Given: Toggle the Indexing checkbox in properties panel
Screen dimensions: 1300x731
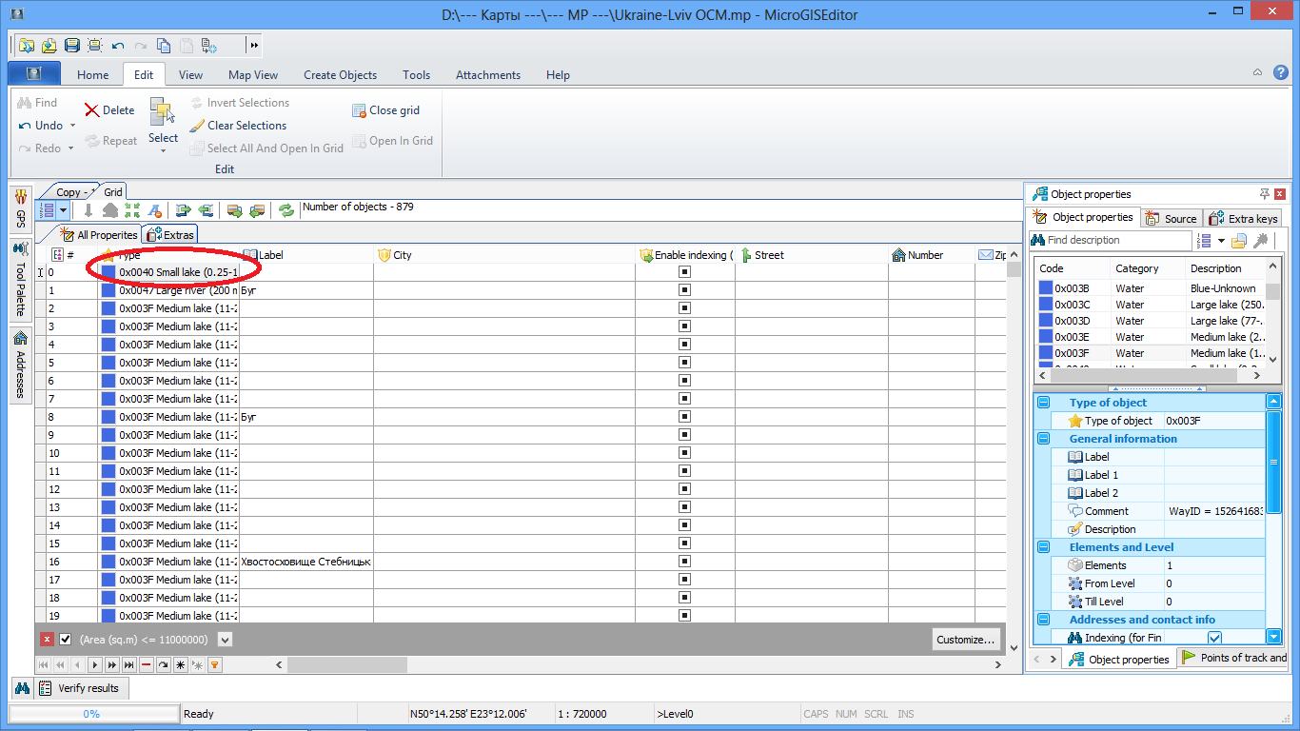Looking at the screenshot, I should [1214, 638].
